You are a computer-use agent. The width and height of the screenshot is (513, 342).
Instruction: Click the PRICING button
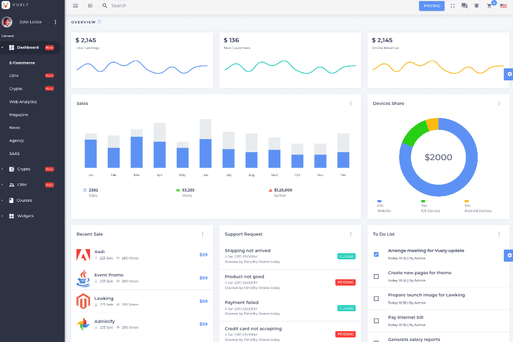431,6
